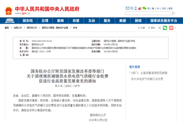Open the mail envelope icon
The height and width of the screenshot is (122, 183).
(127, 8)
